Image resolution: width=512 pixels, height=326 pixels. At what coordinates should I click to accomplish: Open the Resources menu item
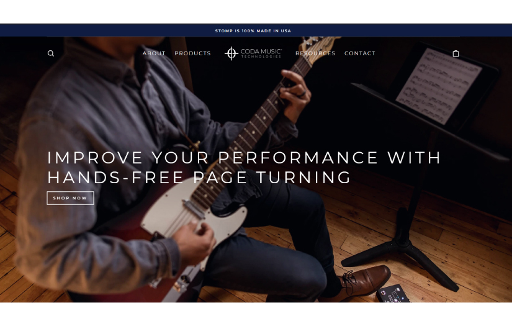(x=315, y=53)
